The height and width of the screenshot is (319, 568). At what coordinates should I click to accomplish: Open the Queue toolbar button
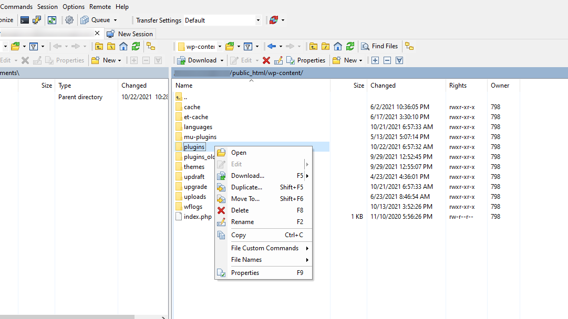[96, 20]
